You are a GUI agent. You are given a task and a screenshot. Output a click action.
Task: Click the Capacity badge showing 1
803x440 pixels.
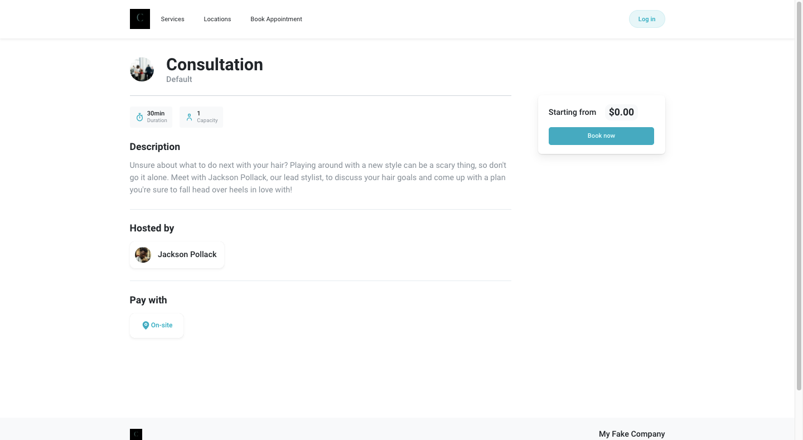(201, 117)
